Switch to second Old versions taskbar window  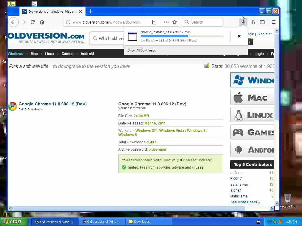coord(101,222)
